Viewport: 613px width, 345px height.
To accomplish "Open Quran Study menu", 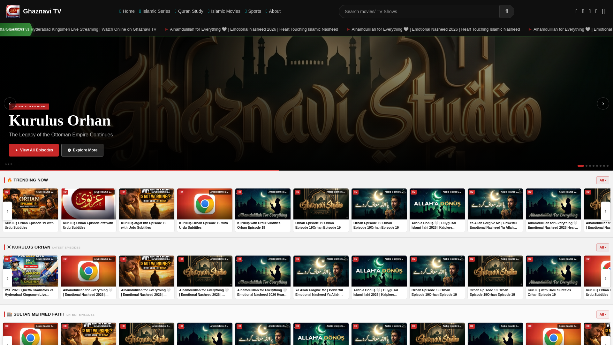I will [189, 11].
